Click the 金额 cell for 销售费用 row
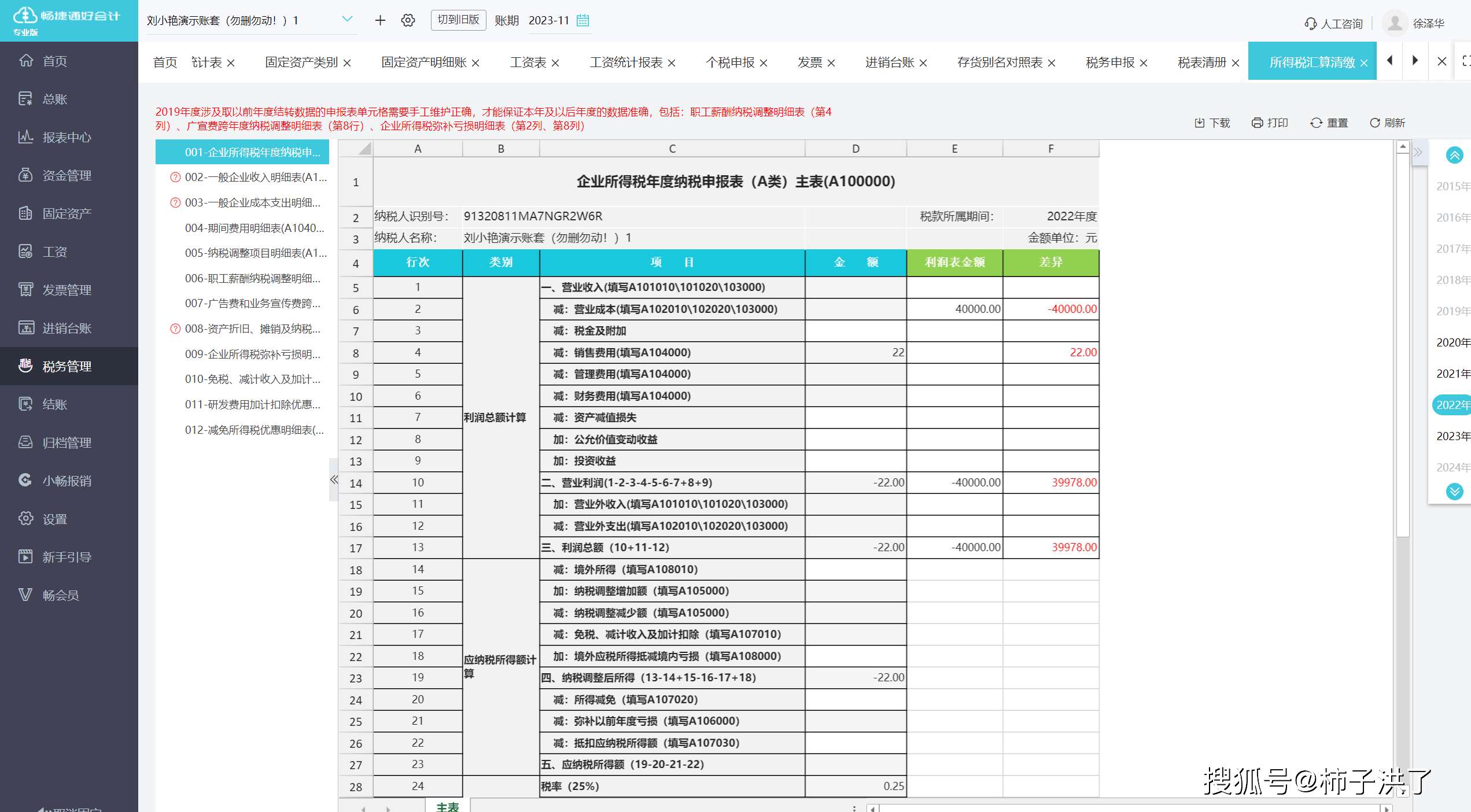1471x812 pixels. pyautogui.click(x=855, y=352)
